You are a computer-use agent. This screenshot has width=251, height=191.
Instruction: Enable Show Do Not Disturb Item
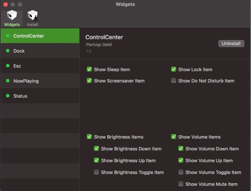[174, 81]
